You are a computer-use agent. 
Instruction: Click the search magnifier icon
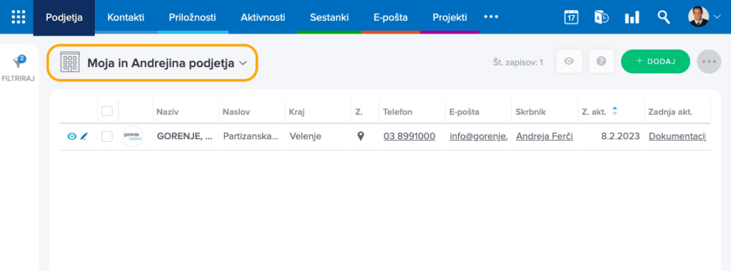663,17
